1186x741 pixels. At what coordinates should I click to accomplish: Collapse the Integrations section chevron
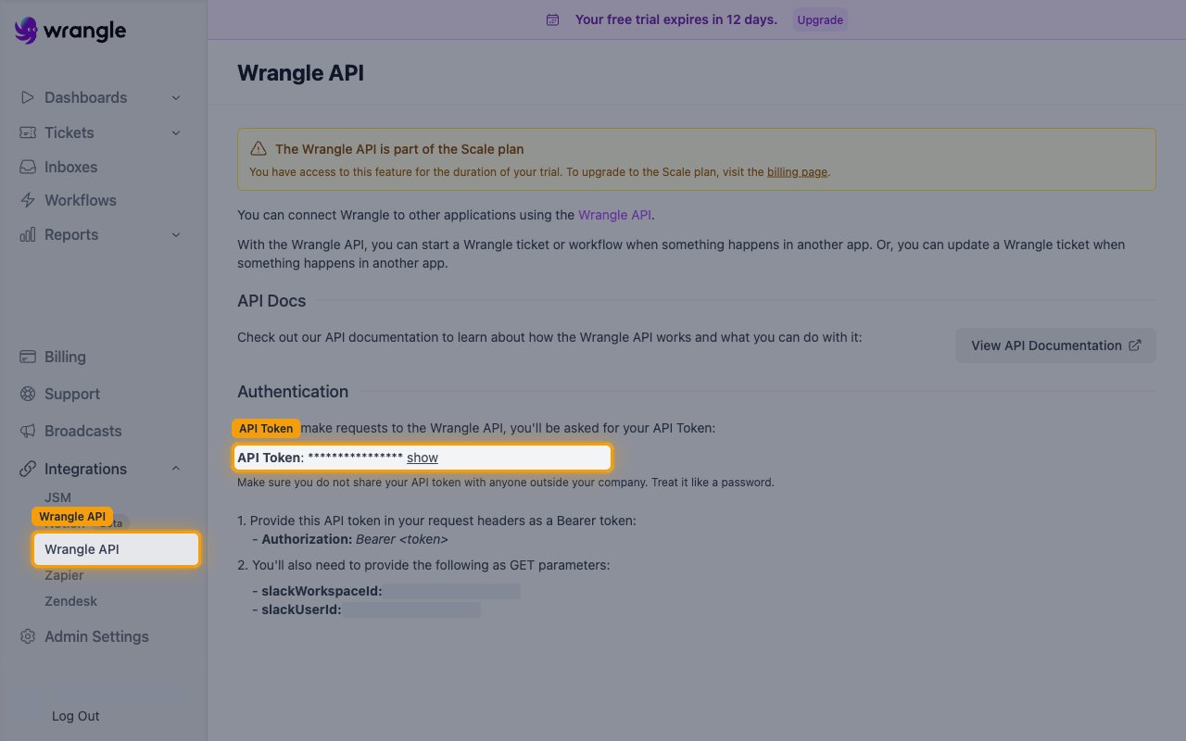point(176,469)
